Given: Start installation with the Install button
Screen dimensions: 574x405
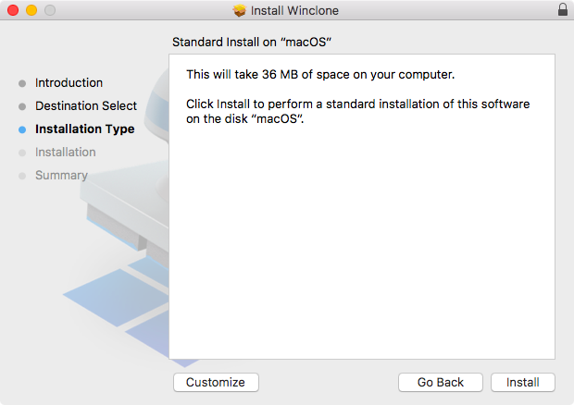Looking at the screenshot, I should tap(523, 382).
